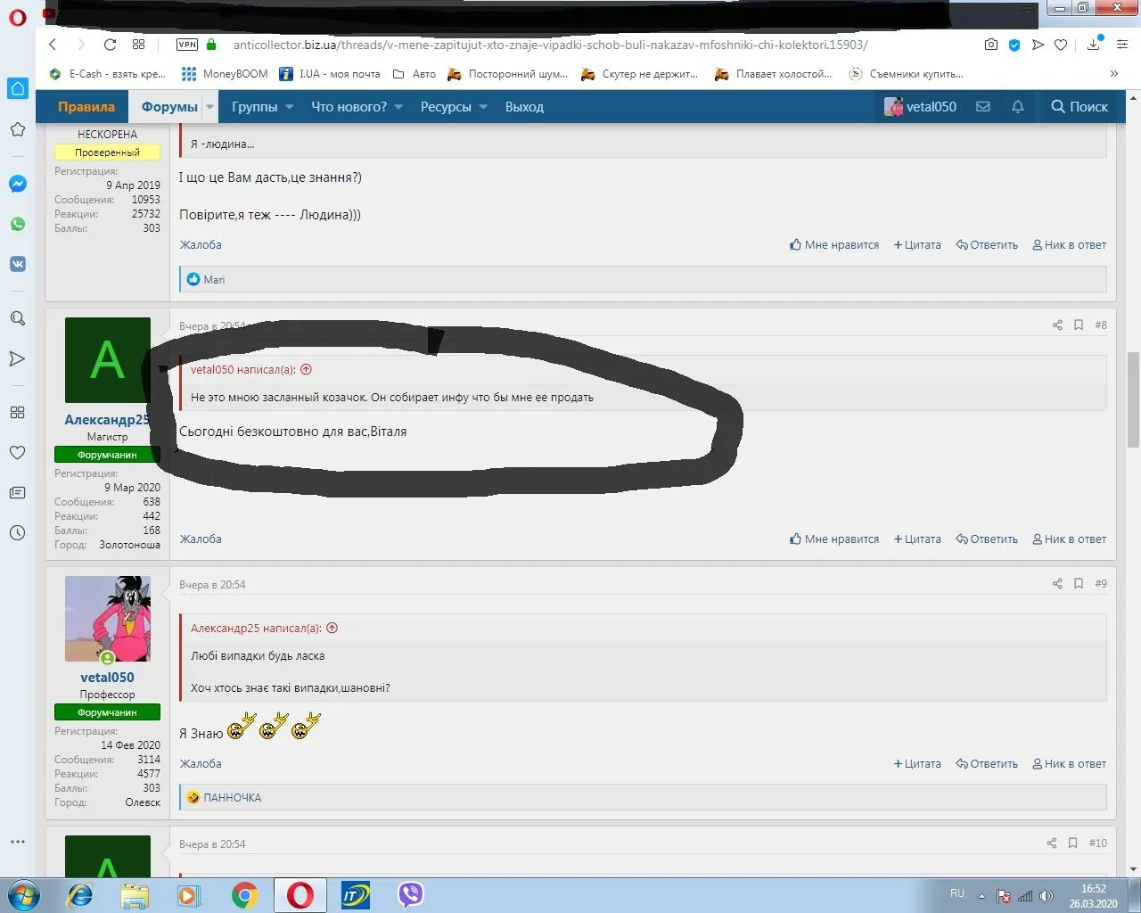1141x913 pixels.
Task: Bookmark post #9
Action: tap(1079, 584)
